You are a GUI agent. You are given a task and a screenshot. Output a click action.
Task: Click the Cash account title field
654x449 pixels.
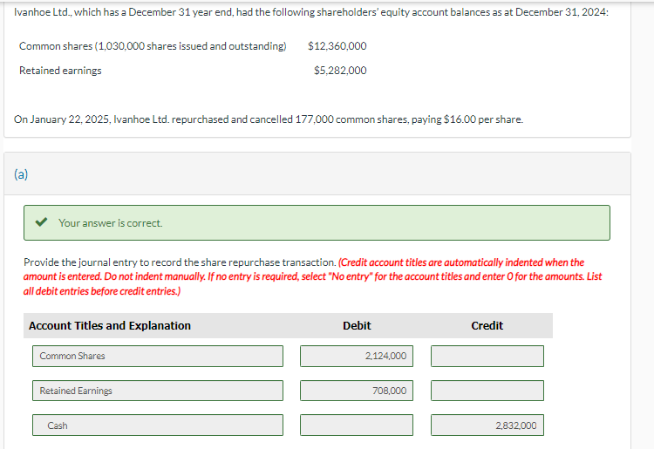click(x=158, y=425)
